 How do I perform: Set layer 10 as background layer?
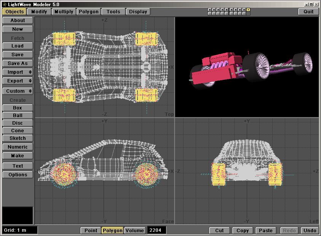pos(248,13)
